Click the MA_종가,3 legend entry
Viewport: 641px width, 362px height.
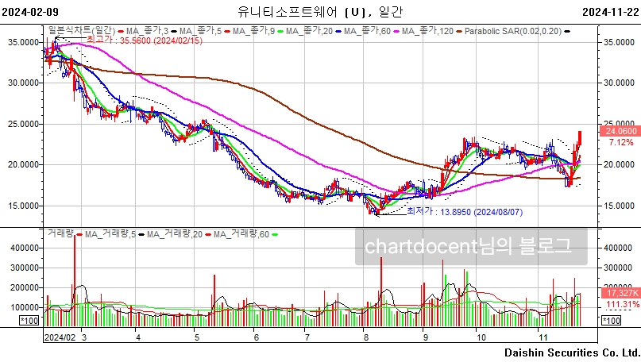(x=147, y=31)
